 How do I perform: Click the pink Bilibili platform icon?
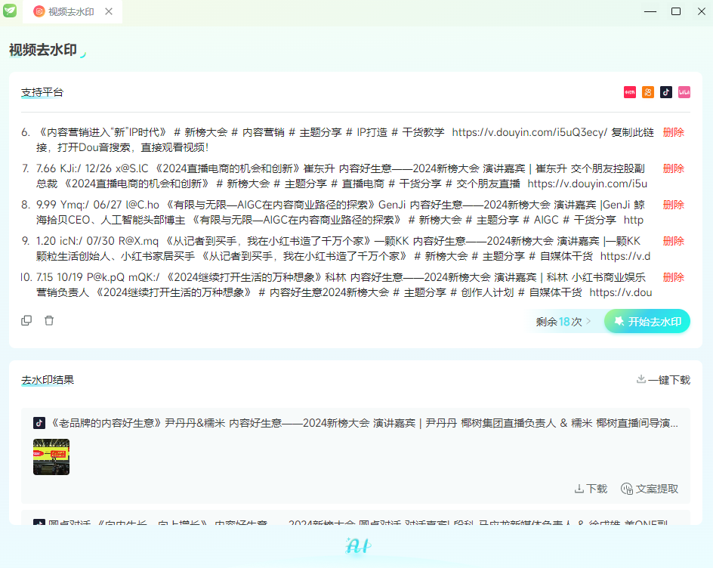click(x=684, y=92)
